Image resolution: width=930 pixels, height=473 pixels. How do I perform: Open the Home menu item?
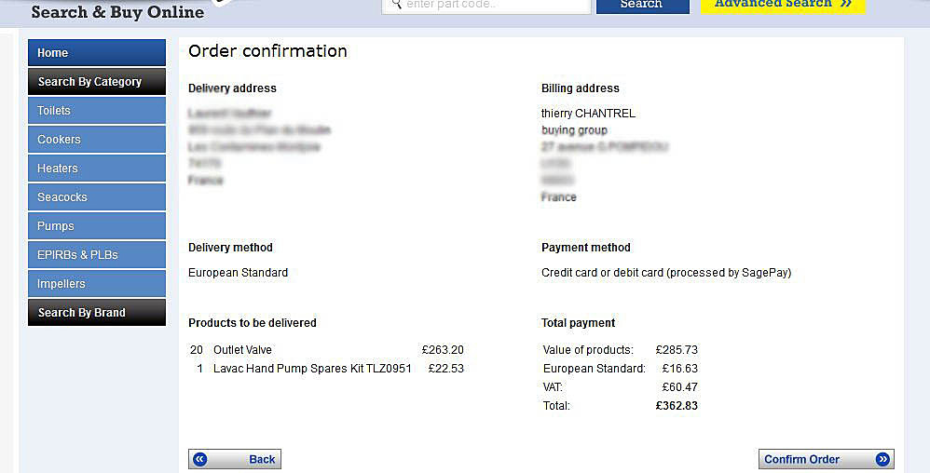(97, 53)
